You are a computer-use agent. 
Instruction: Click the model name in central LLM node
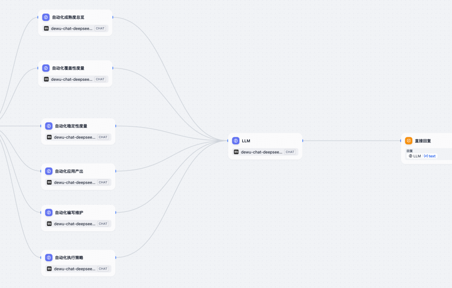click(262, 152)
